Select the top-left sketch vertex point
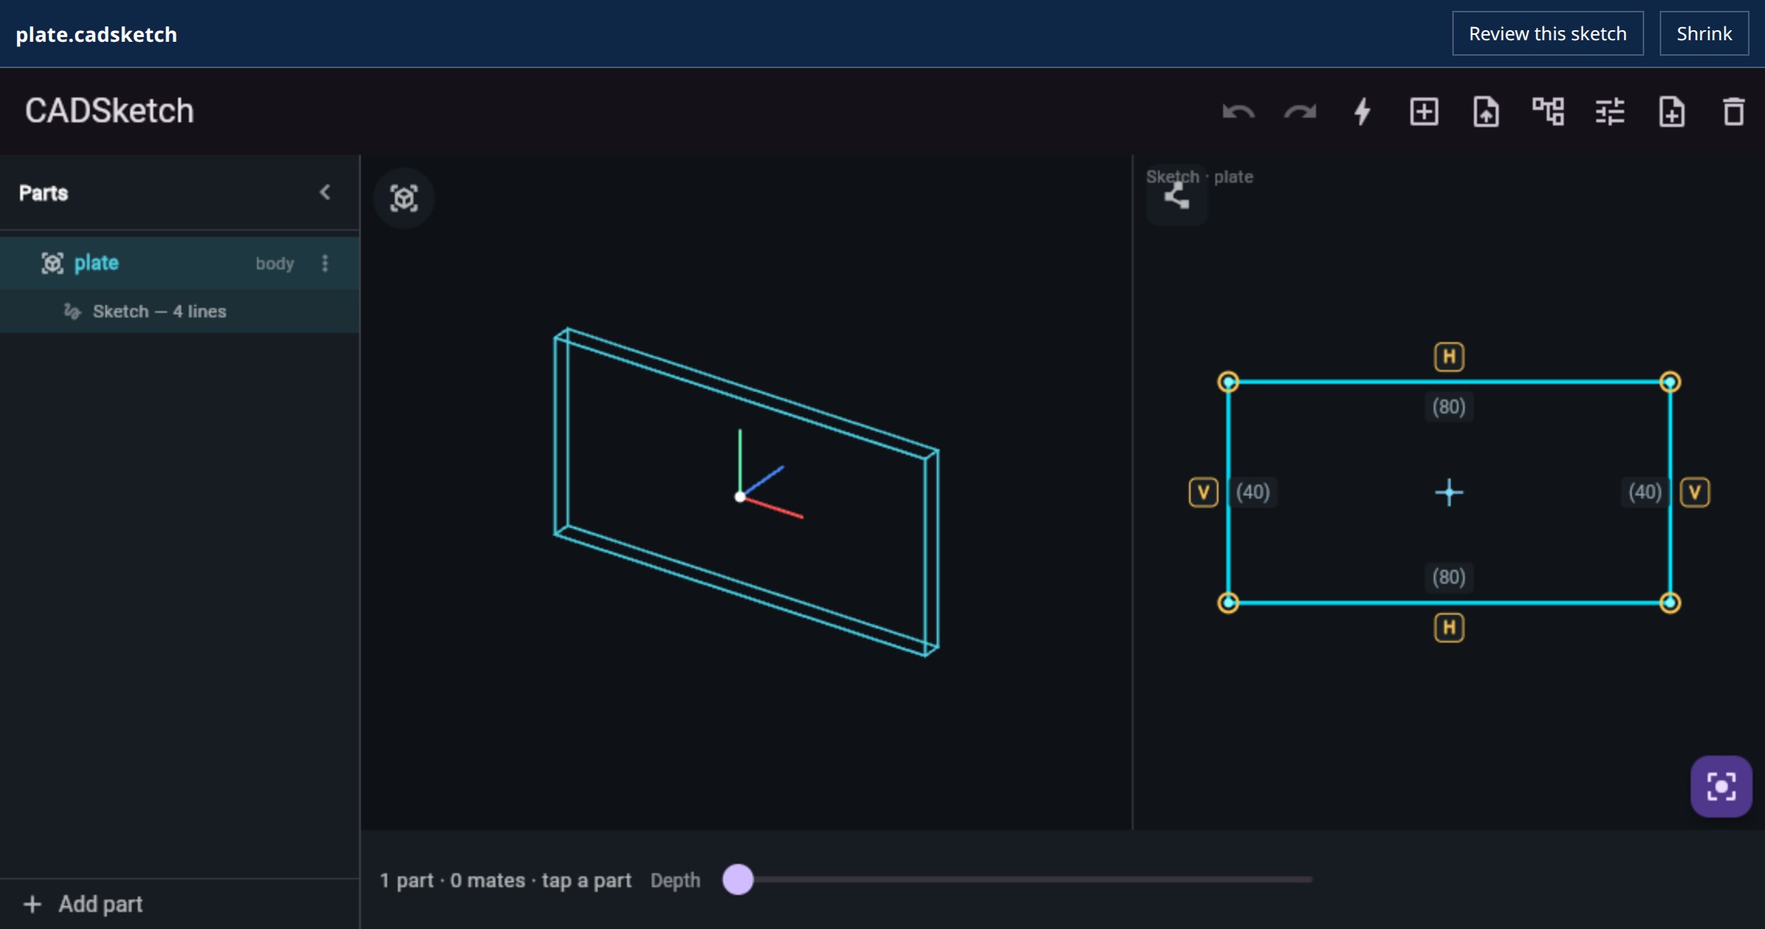 tap(1229, 382)
